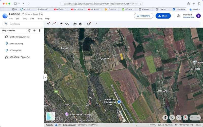This screenshot has height=127, width=203.
Task: Switch to Facebook tab
Action: 179,9
